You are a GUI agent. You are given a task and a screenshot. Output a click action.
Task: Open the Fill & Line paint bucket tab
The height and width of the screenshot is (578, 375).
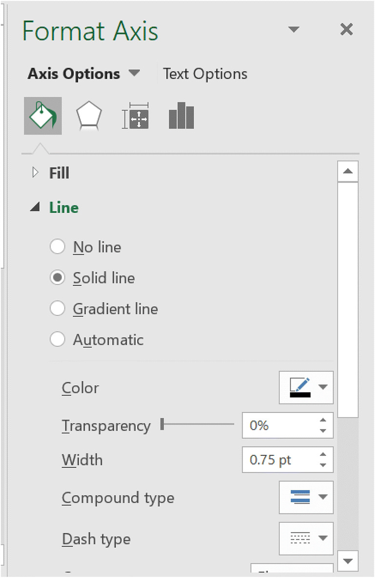(42, 116)
